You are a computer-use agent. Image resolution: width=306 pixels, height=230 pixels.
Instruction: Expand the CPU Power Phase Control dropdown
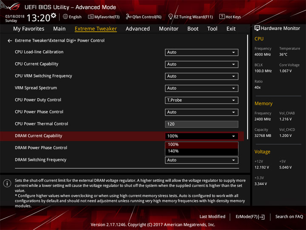pyautogui.click(x=201, y=112)
